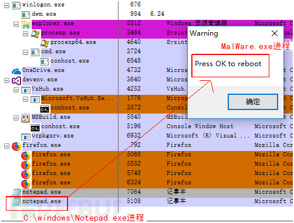Click PID value 6932
Image resolution: width=294 pixels, height=223 pixels.
coord(134,136)
